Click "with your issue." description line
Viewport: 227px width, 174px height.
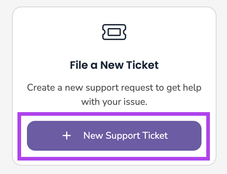tap(114, 102)
